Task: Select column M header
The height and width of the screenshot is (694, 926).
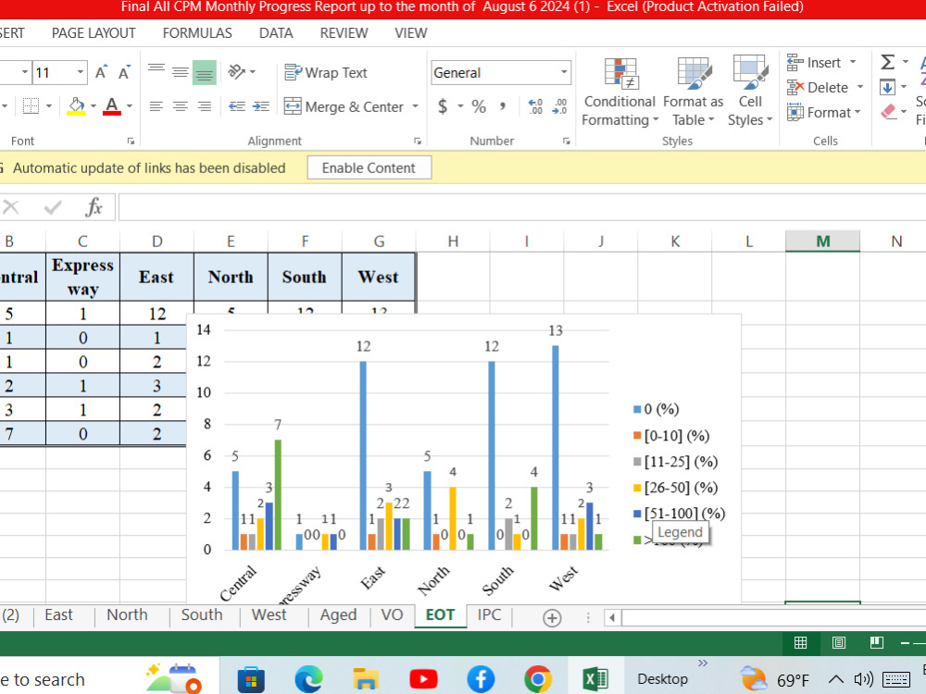Action: coord(822,242)
